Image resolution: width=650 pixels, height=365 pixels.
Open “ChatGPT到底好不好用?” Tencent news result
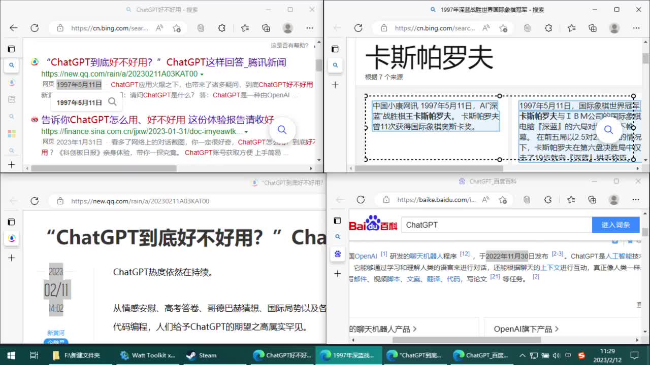(166, 62)
